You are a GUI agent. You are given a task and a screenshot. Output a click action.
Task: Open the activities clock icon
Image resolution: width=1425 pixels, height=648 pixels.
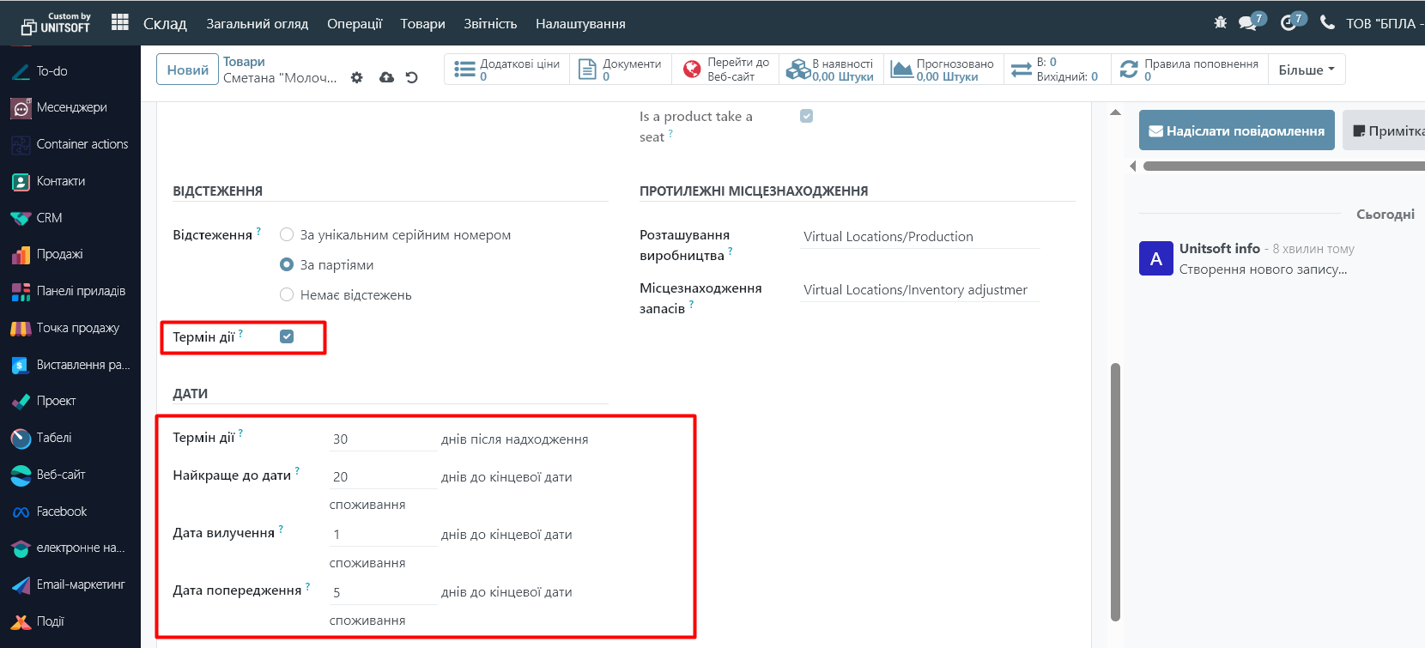(1289, 23)
